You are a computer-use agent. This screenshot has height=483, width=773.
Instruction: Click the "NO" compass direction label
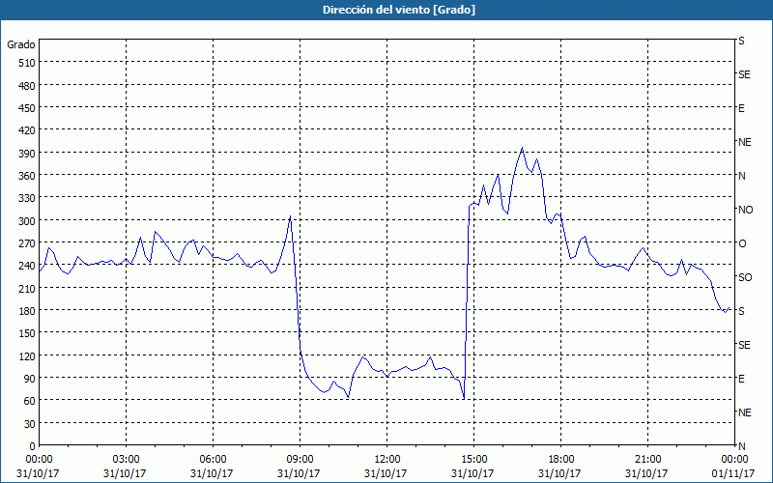click(746, 210)
